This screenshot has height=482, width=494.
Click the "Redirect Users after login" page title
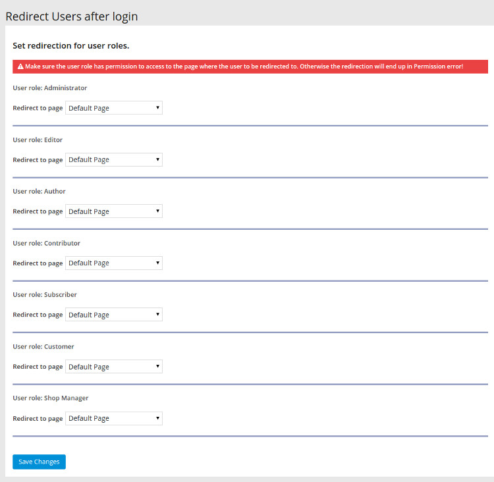[72, 16]
